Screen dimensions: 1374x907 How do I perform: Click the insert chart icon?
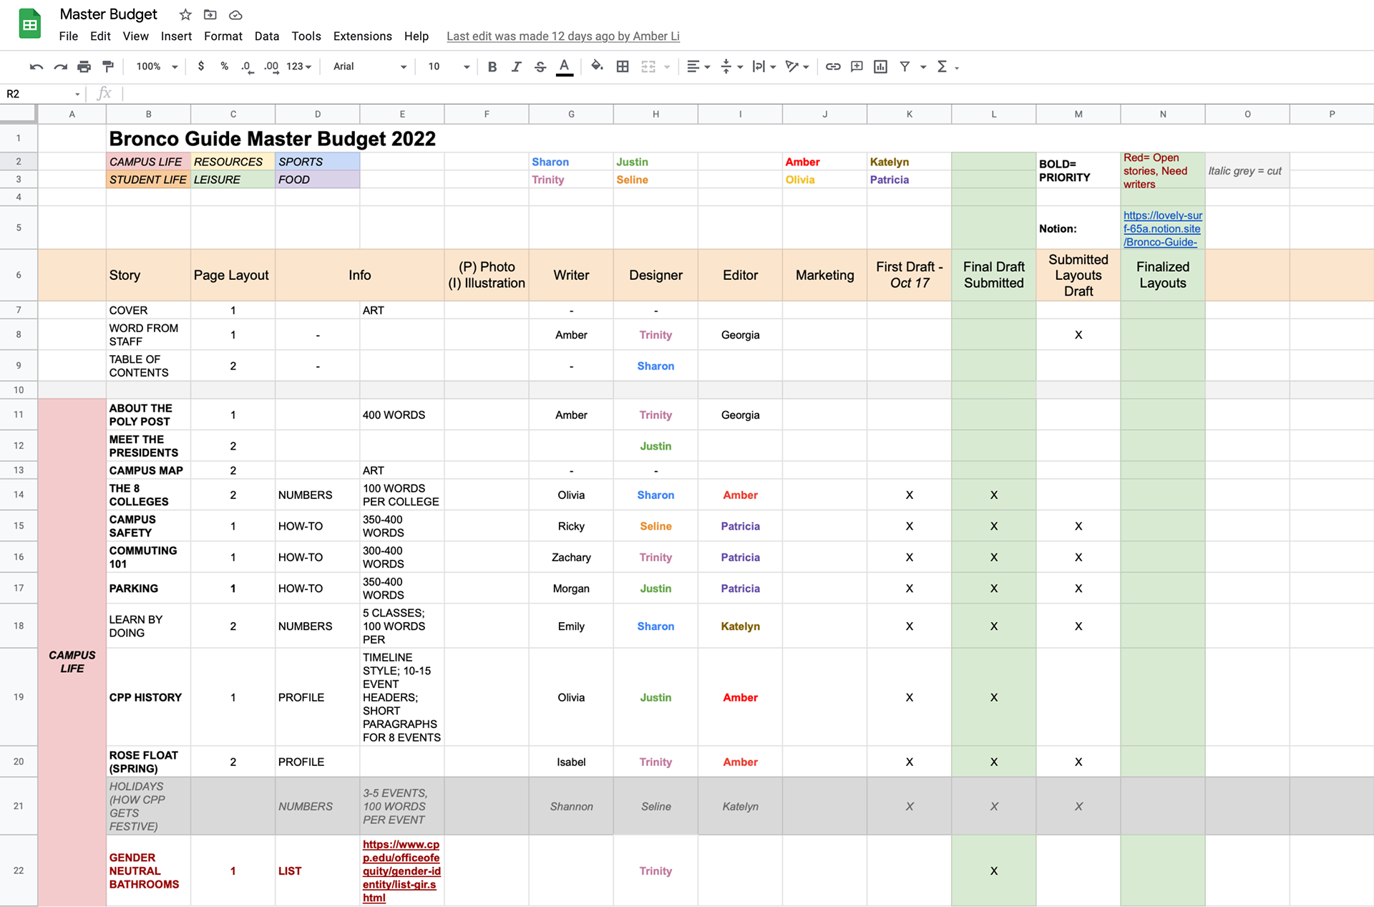[880, 67]
